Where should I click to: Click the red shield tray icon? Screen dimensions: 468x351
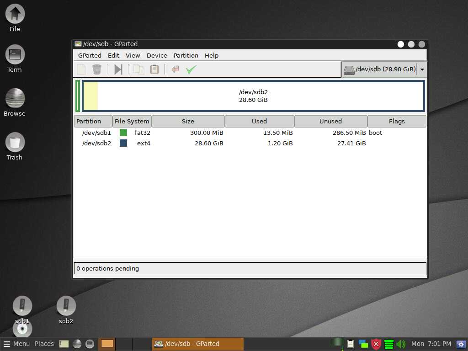pyautogui.click(x=376, y=344)
